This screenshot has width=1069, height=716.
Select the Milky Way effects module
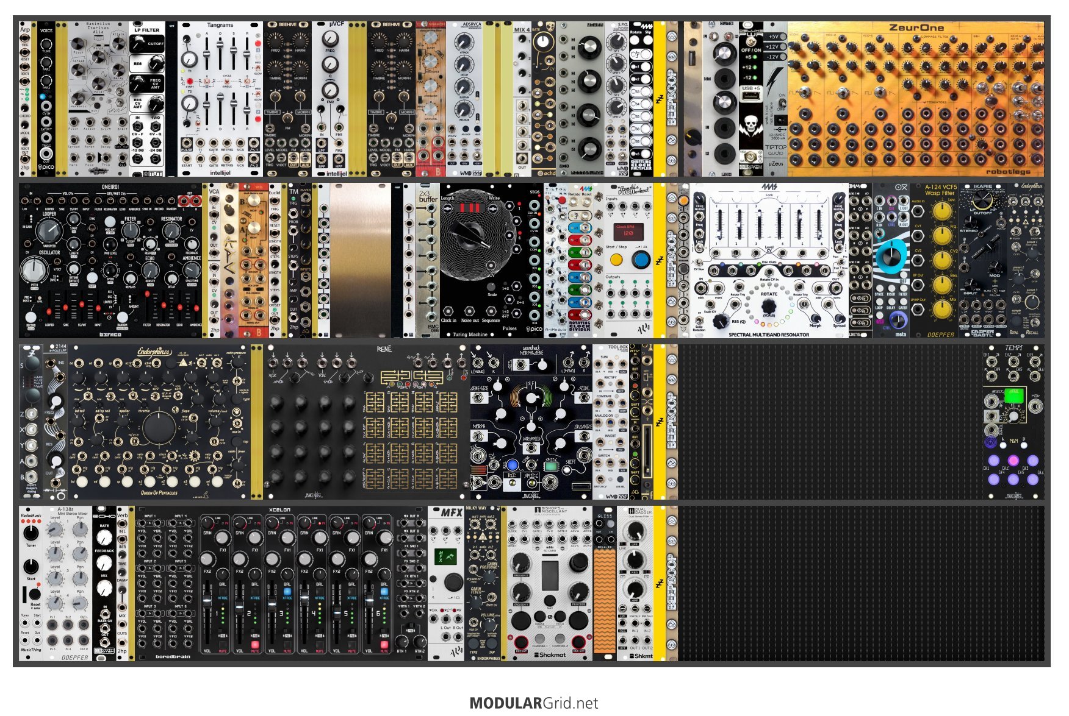pos(483,583)
